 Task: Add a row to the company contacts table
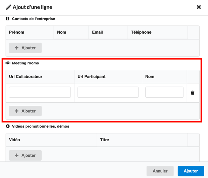coord(25,48)
